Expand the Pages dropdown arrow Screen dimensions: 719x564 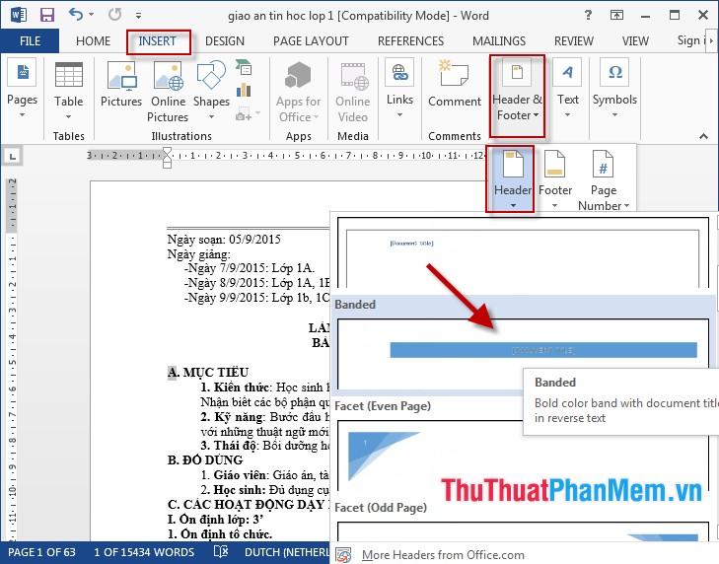click(x=22, y=115)
